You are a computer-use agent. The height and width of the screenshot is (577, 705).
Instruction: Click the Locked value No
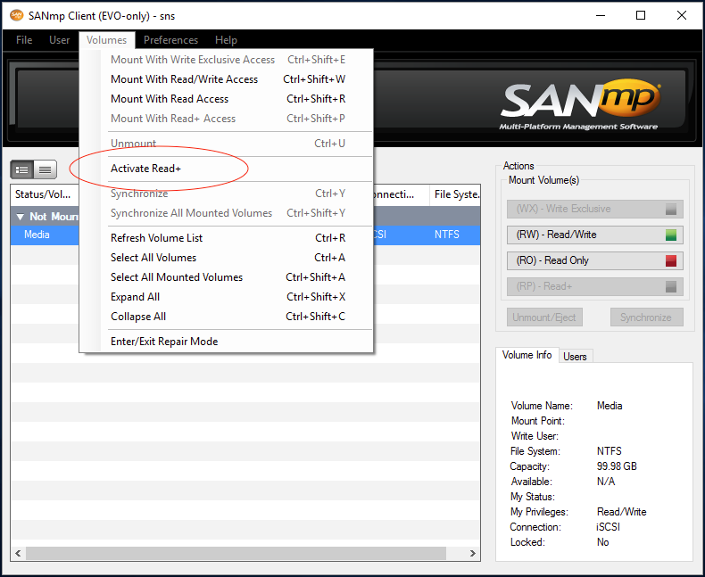[x=603, y=542]
